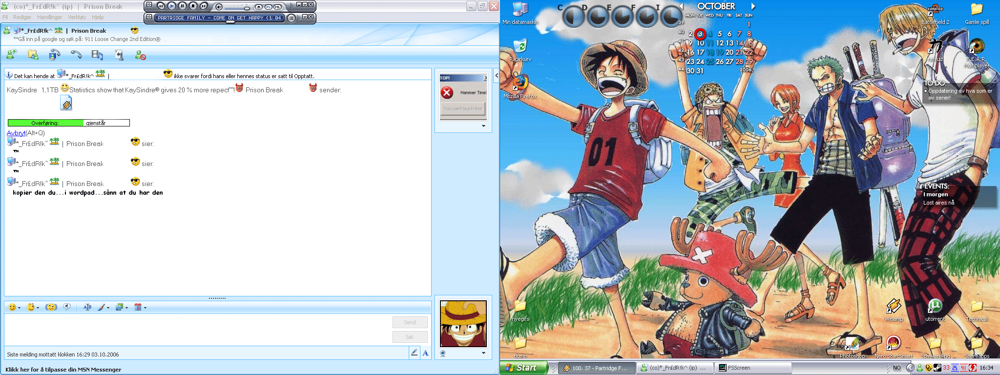The image size is (1000, 375).
Task: Go to next month in the desktop calendar
Action: pos(753,6)
